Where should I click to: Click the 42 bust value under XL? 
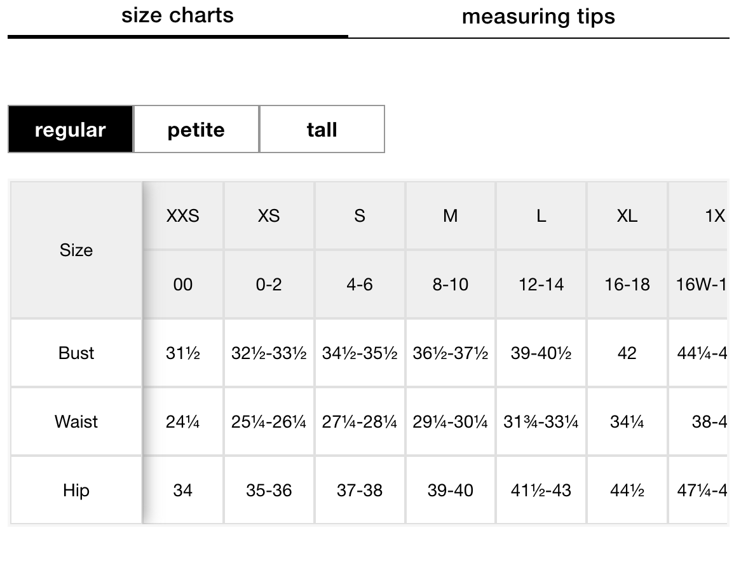(627, 353)
